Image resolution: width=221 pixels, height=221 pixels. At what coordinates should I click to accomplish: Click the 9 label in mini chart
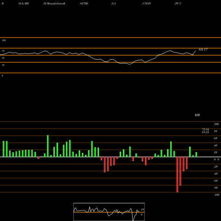coord(141,215)
